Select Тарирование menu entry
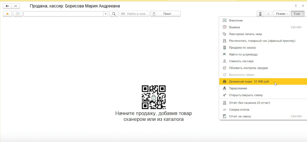The image size is (307, 142). (263, 88)
